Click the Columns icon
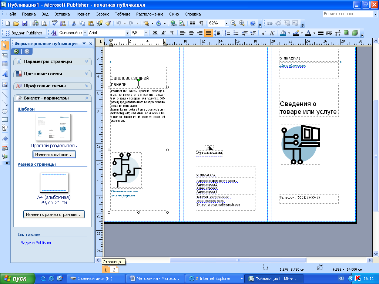The width and height of the screenshot is (379, 284). [192, 23]
